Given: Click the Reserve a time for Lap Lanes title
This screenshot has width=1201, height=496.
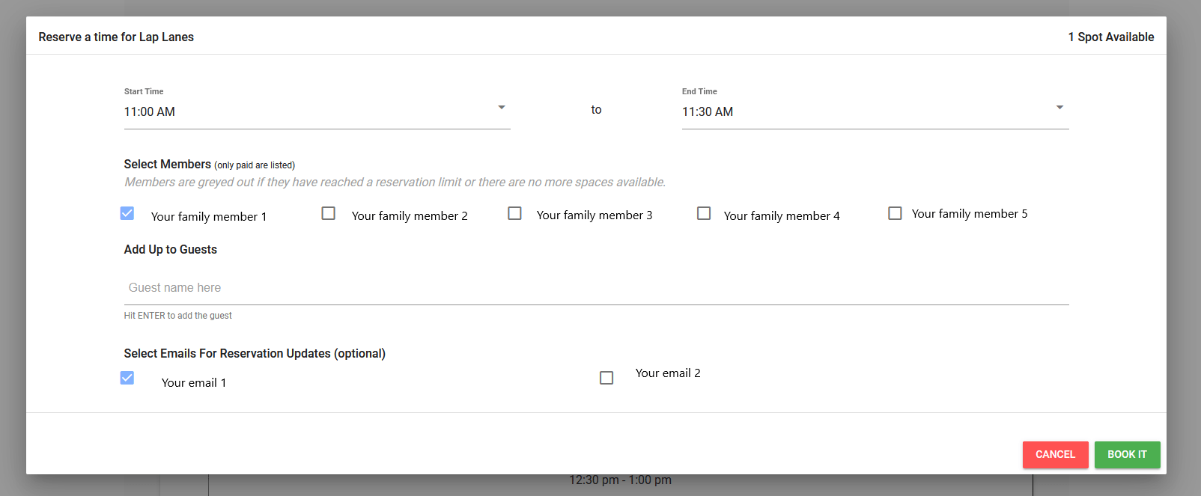Looking at the screenshot, I should [116, 37].
